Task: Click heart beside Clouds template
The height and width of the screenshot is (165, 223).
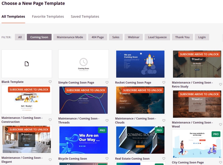Action: click(x=164, y=121)
